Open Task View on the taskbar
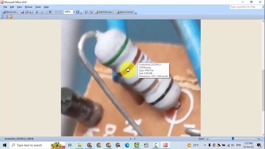This screenshot has height=149, width=265. (x=70, y=145)
